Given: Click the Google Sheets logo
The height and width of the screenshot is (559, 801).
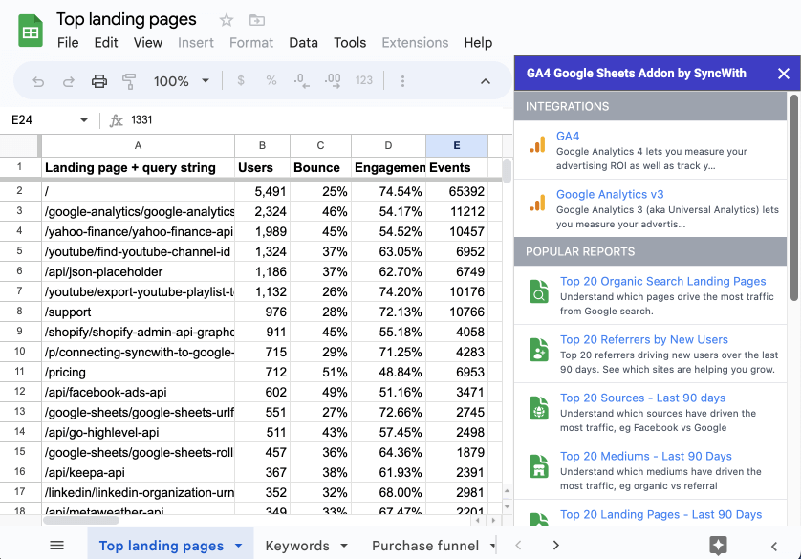Looking at the screenshot, I should (x=30, y=30).
